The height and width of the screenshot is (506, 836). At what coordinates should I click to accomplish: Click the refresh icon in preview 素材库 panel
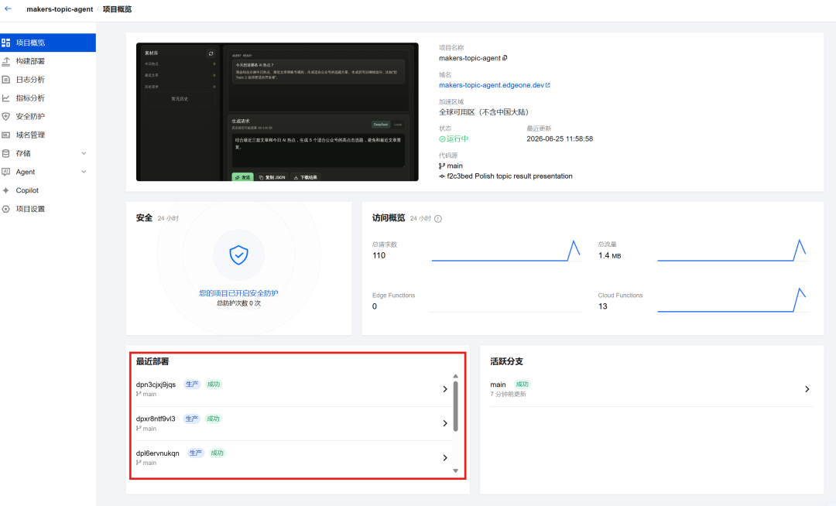pyautogui.click(x=211, y=53)
